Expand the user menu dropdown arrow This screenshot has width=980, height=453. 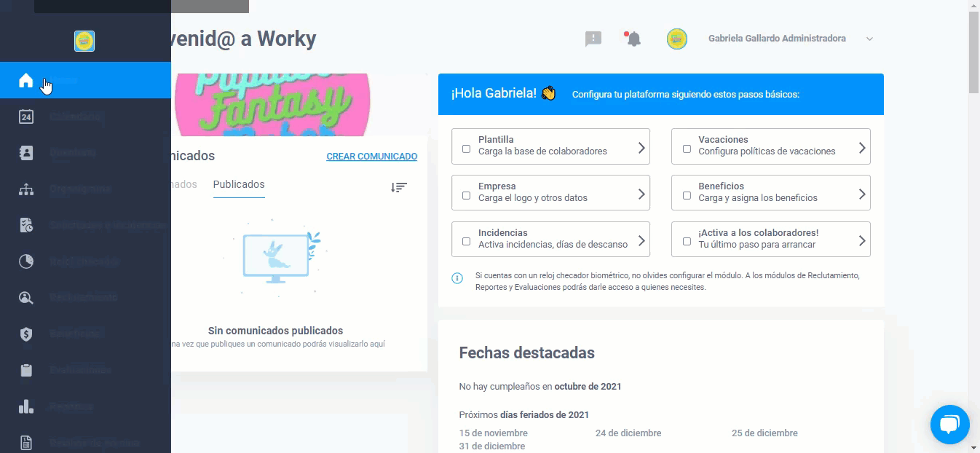[x=869, y=39]
